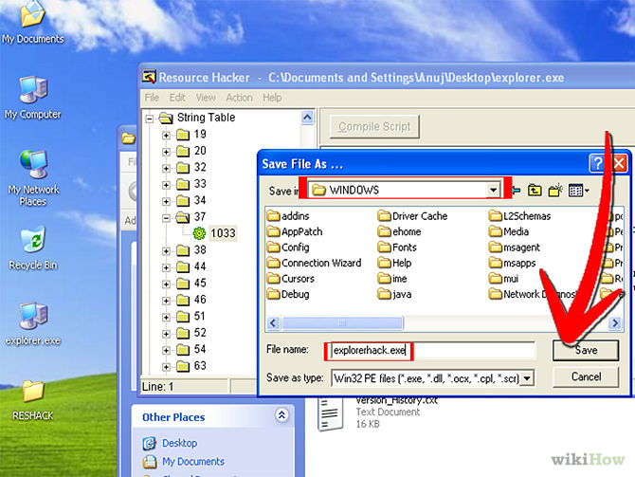This screenshot has width=635, height=477.
Task: Open the View Menu icon in Save dialog
Action: [579, 190]
